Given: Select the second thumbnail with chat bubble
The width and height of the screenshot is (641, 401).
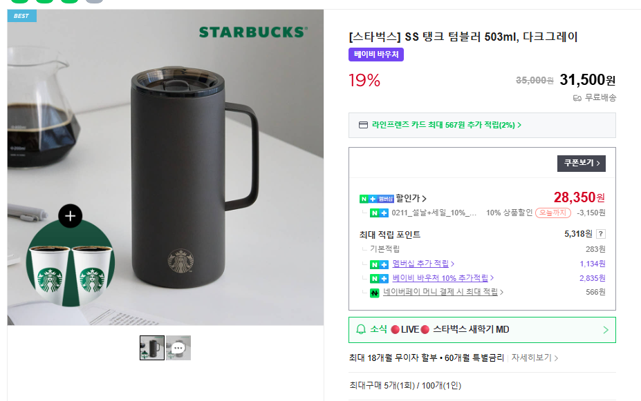Looking at the screenshot, I should (178, 348).
